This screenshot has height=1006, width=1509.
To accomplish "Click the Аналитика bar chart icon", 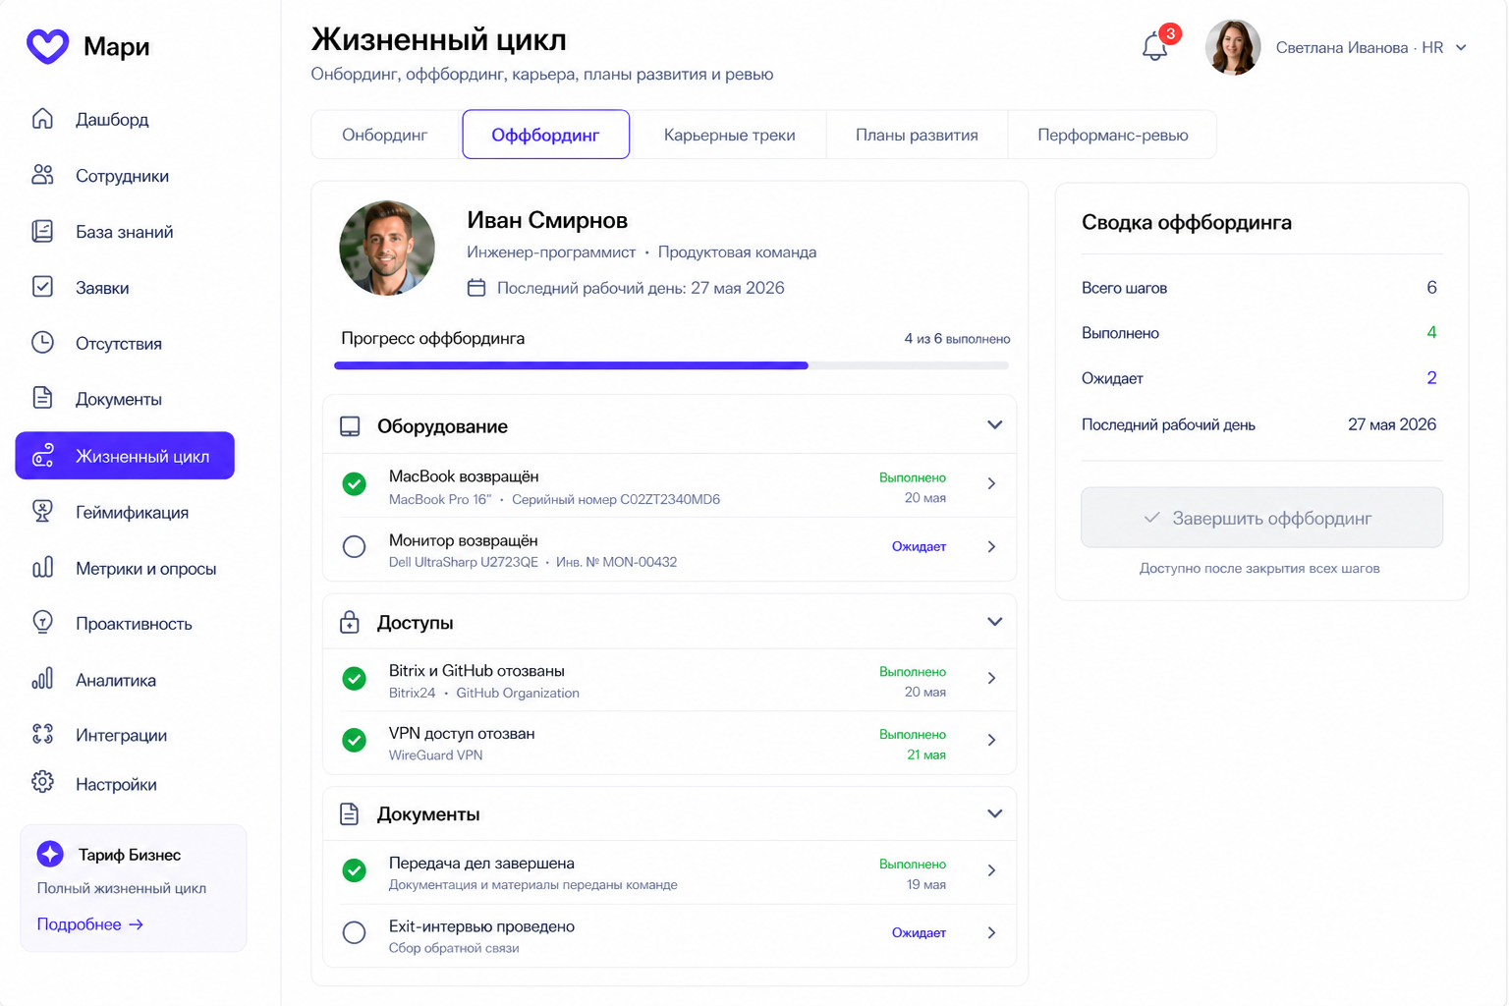I will (x=42, y=679).
